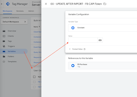137x97 pixels.
Task: Sort built-in variables by Name column
Action: (36, 27)
